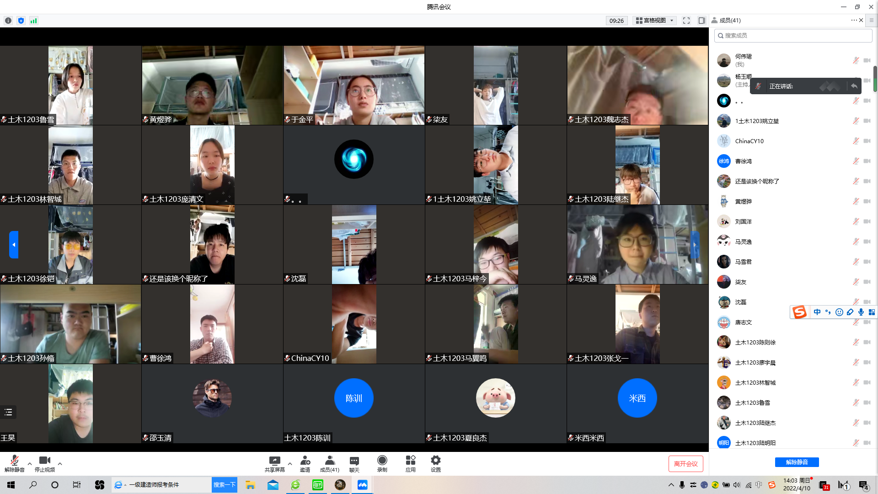Open the members panel more options (...)

tap(853, 20)
